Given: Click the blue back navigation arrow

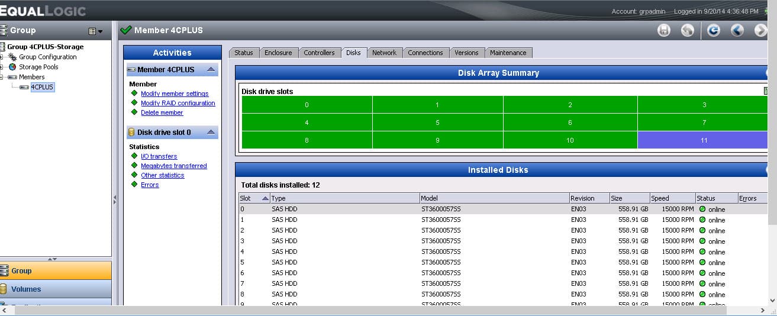Looking at the screenshot, I should click(x=737, y=30).
